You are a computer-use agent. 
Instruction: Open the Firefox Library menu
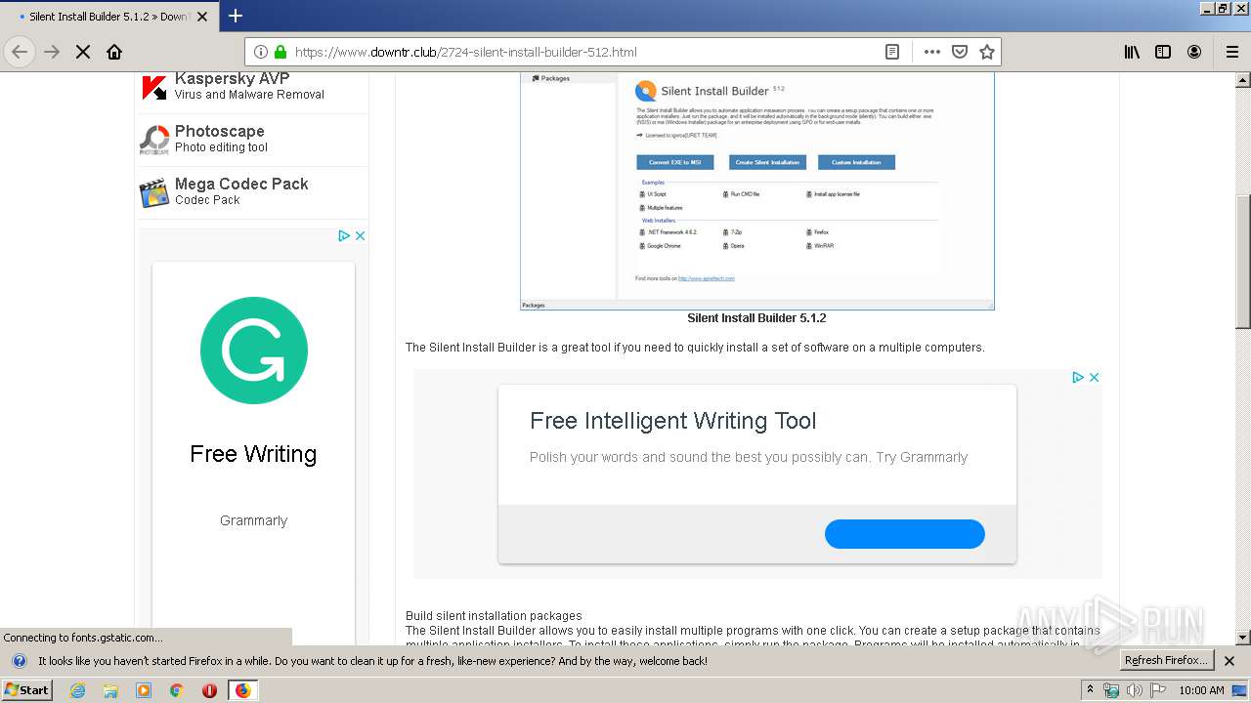click(1132, 52)
